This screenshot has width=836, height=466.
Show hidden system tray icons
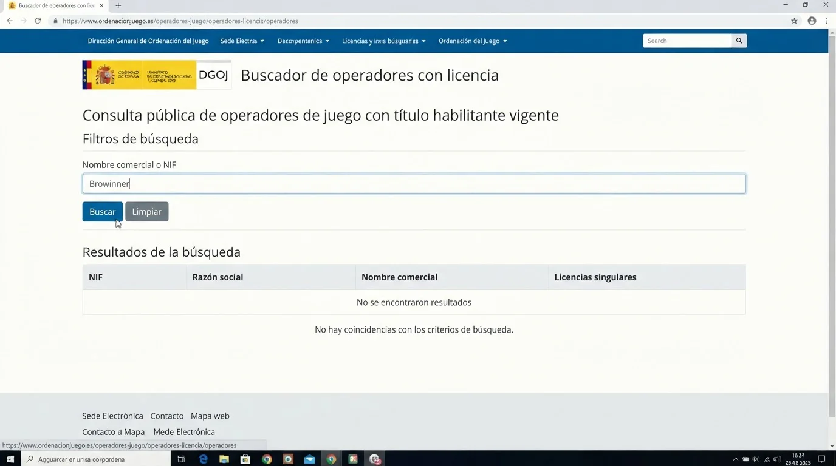(x=735, y=459)
